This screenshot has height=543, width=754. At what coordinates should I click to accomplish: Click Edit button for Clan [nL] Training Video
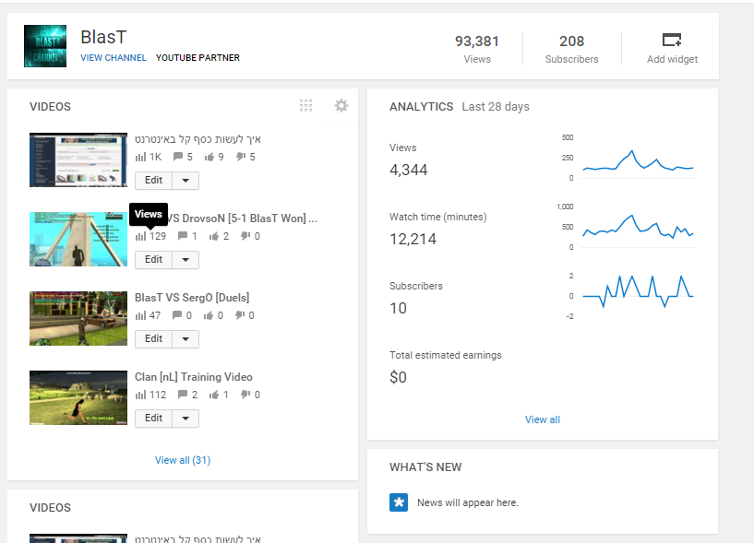(153, 419)
